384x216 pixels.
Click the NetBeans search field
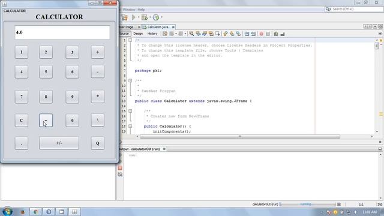pyautogui.click(x=356, y=9)
